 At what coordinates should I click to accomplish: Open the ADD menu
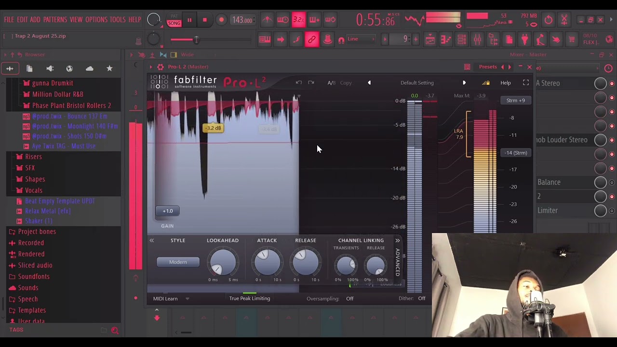35,20
